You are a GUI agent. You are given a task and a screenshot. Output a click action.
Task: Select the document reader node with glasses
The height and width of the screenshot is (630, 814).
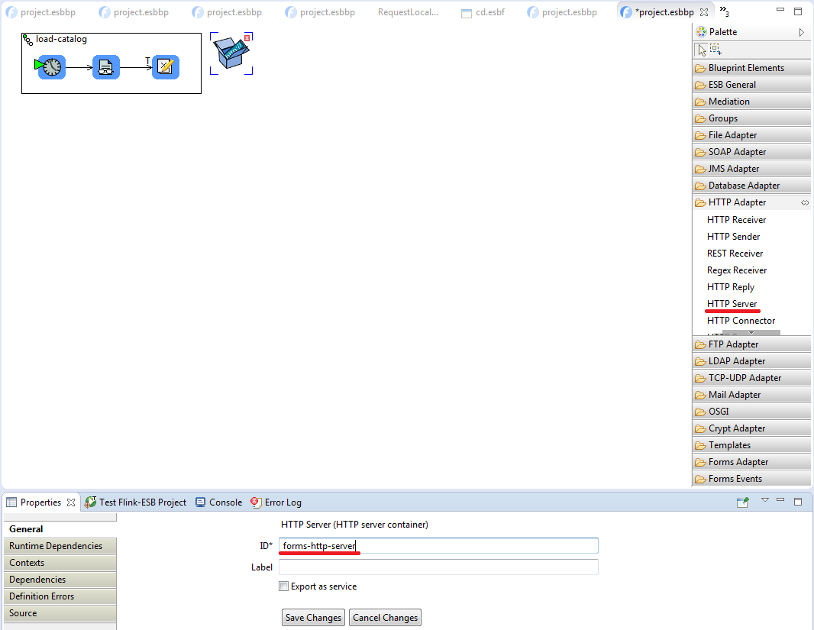(x=106, y=67)
